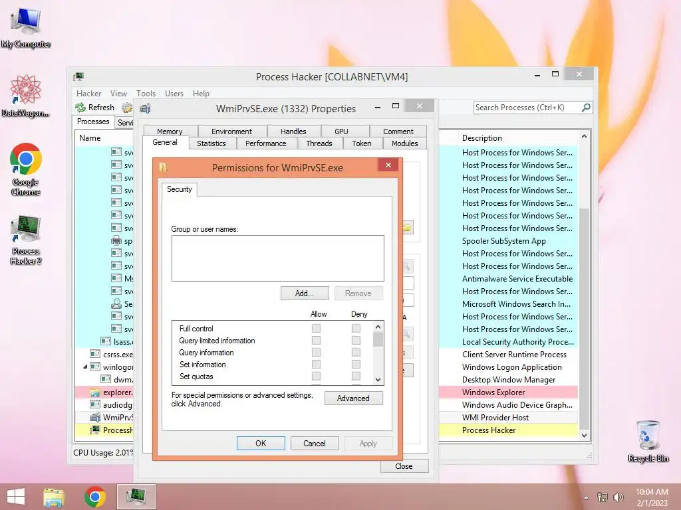Click the Windows Start button
The width and height of the screenshot is (681, 510).
coord(16,497)
